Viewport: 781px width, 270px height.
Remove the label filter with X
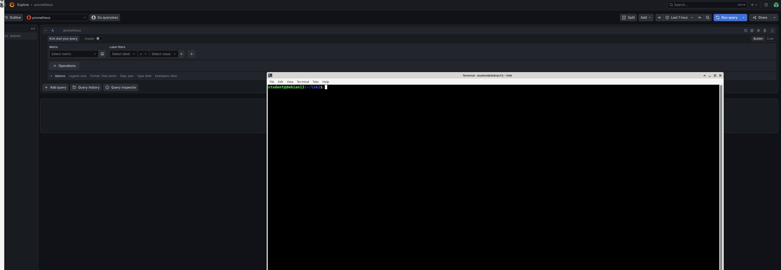coord(181,54)
